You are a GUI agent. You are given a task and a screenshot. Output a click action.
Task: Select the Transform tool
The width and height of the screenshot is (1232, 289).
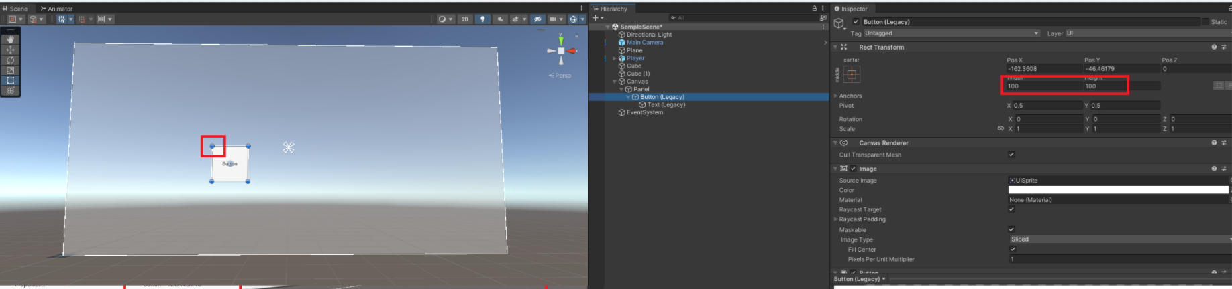[10, 90]
